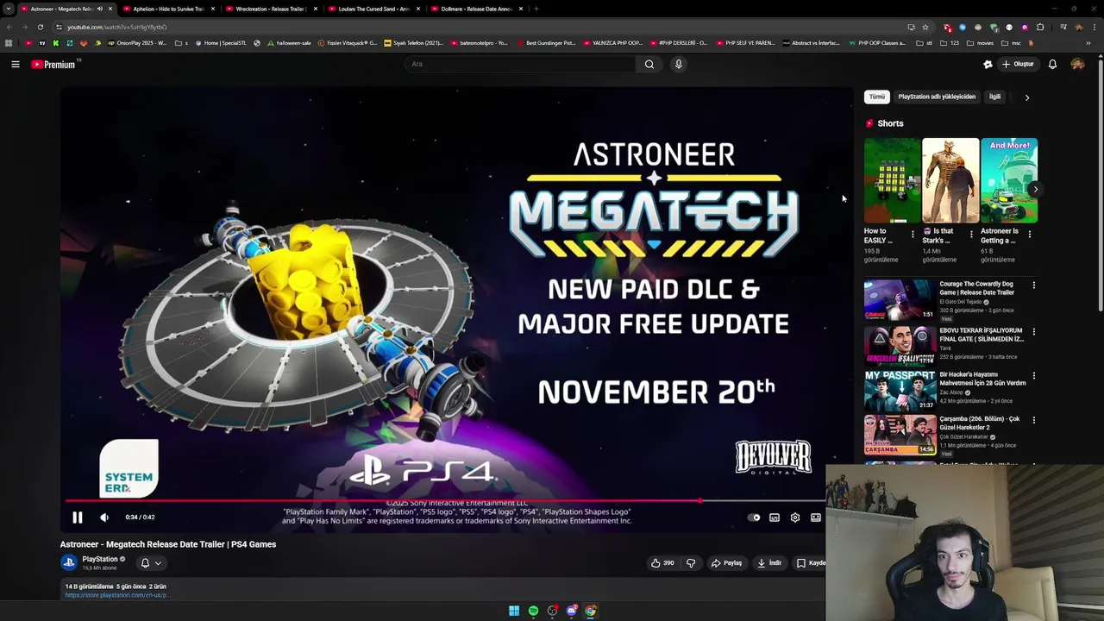
Task: Open Chrome icon in the taskbar
Action: 590,611
